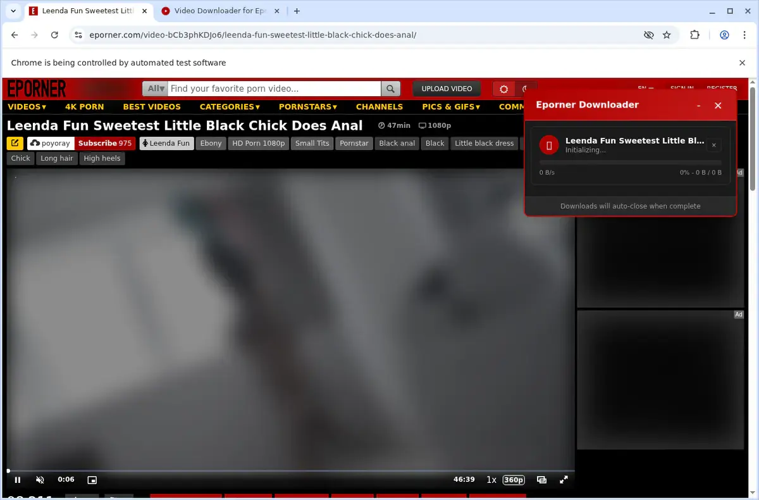The width and height of the screenshot is (759, 500).
Task: Open the All search filter dropdown
Action: tap(155, 89)
